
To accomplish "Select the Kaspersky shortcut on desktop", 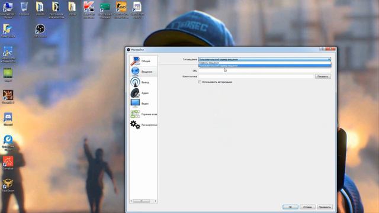I will click(89, 9).
